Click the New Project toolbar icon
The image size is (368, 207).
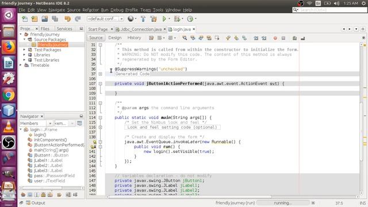[34, 19]
